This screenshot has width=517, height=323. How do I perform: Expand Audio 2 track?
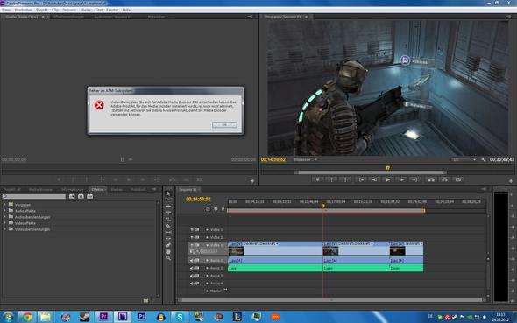point(207,268)
